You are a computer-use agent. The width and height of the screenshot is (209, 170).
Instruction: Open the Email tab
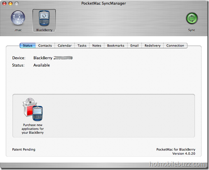tap(134, 45)
